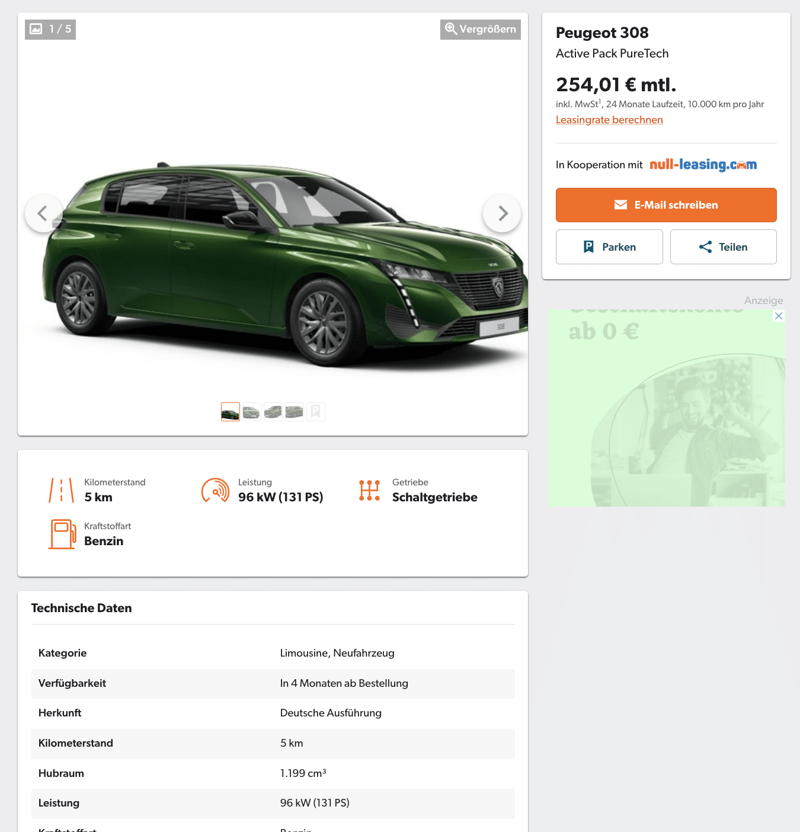Go to previous car photo with left arrow

(43, 213)
